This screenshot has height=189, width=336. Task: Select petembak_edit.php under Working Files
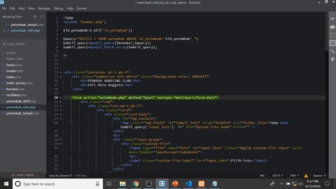[x=25, y=30]
